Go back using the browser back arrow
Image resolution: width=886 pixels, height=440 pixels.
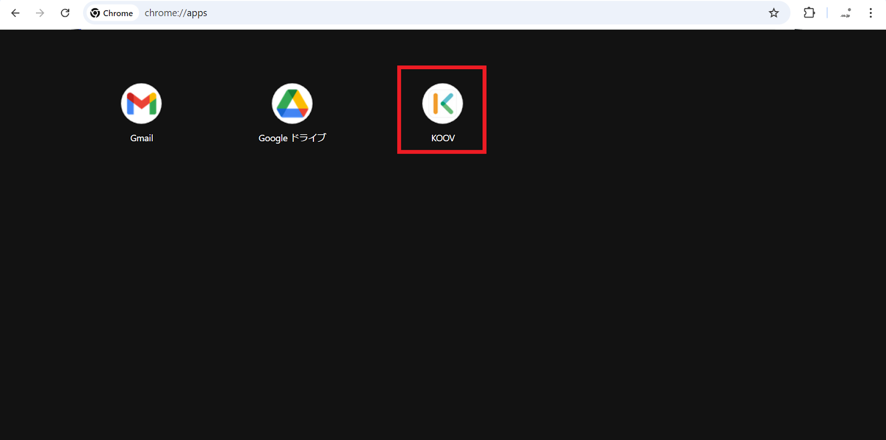click(16, 13)
